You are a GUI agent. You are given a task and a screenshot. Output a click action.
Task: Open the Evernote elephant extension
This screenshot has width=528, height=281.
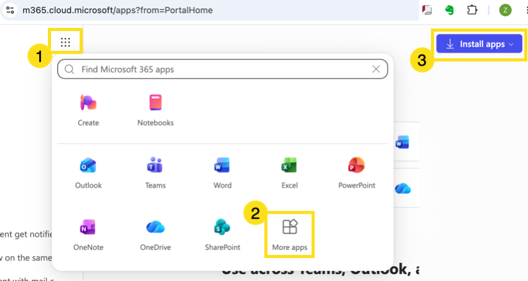point(449,10)
